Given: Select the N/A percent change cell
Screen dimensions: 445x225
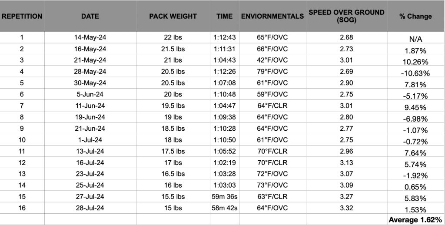Looking at the screenshot, I should coord(415,39).
